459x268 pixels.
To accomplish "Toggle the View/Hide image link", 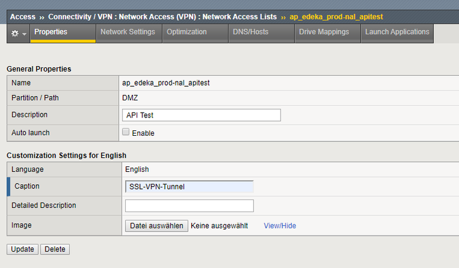I will click(x=279, y=226).
